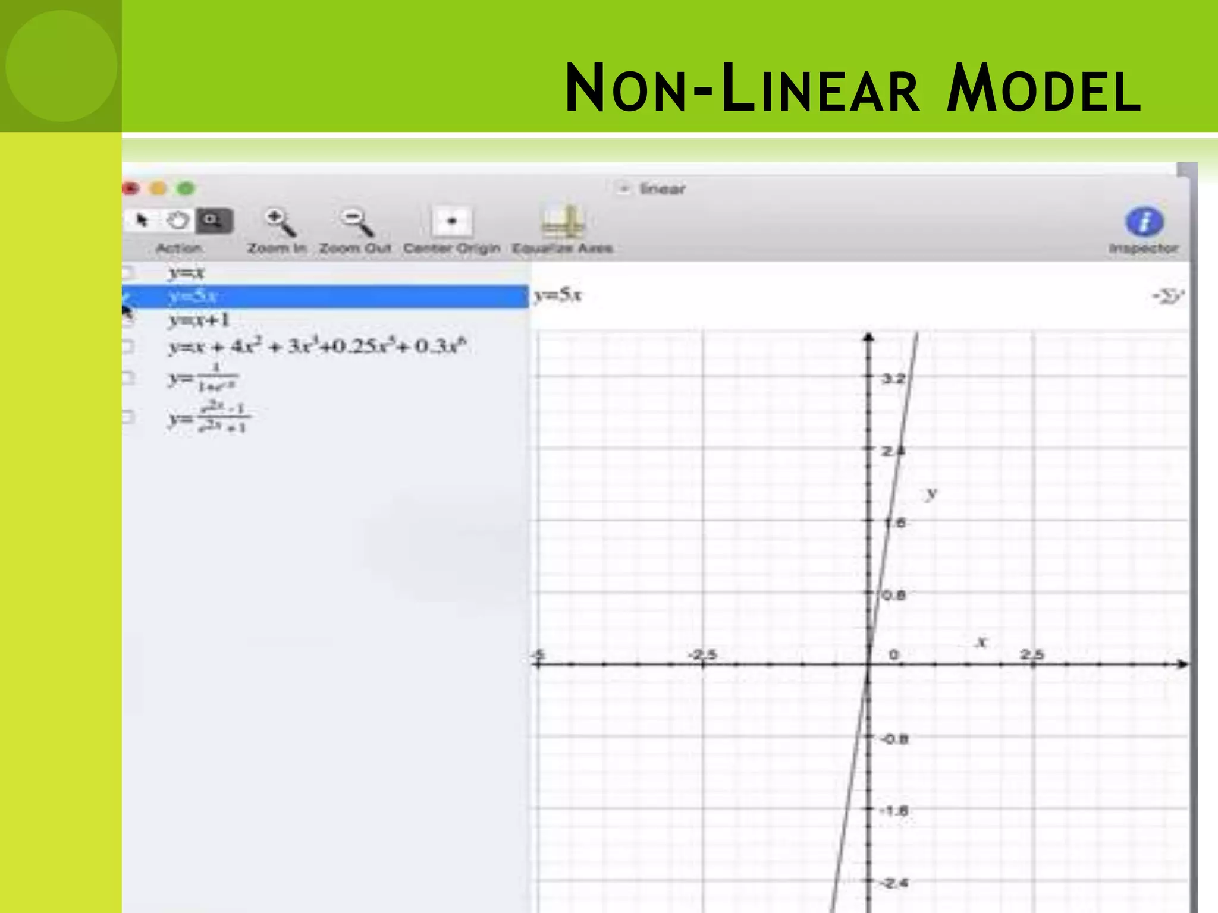Viewport: 1218px width, 913px height.
Task: Open the sigma equation palette dropdown
Action: (x=1168, y=295)
